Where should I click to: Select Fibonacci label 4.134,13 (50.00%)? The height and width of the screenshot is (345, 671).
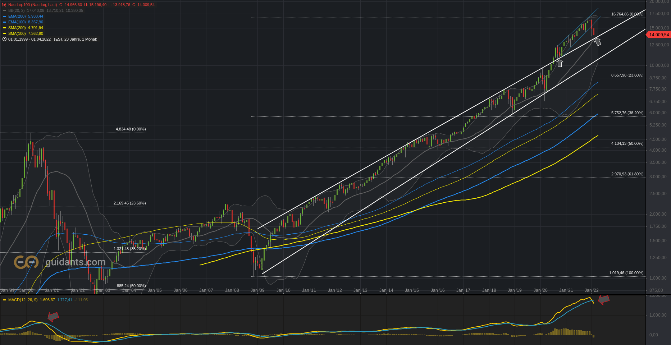(x=627, y=144)
